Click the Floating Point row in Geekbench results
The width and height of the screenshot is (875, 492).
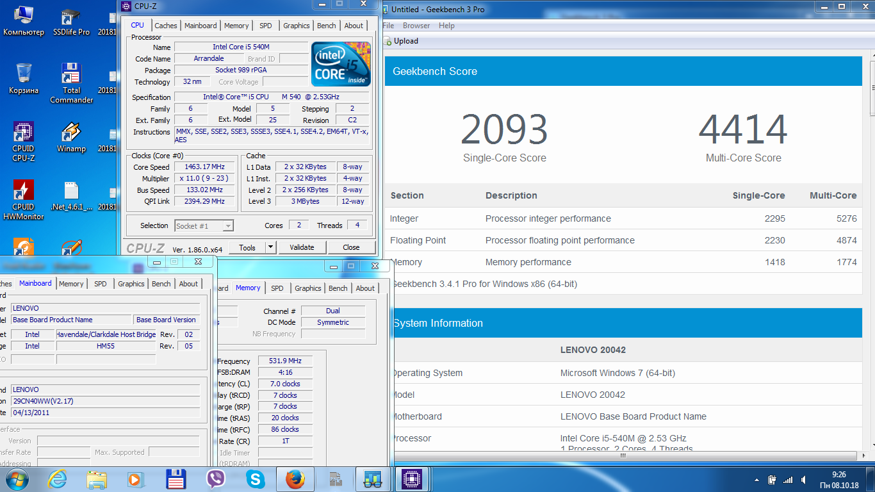623,240
